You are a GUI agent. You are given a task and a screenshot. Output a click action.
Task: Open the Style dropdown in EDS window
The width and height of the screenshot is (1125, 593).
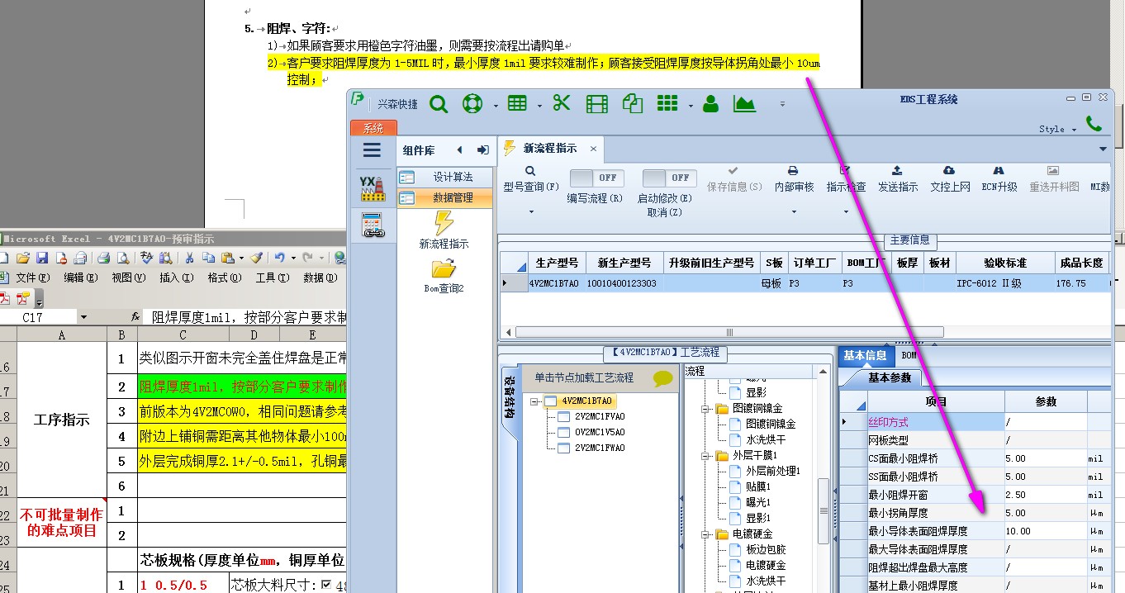pos(1057,129)
